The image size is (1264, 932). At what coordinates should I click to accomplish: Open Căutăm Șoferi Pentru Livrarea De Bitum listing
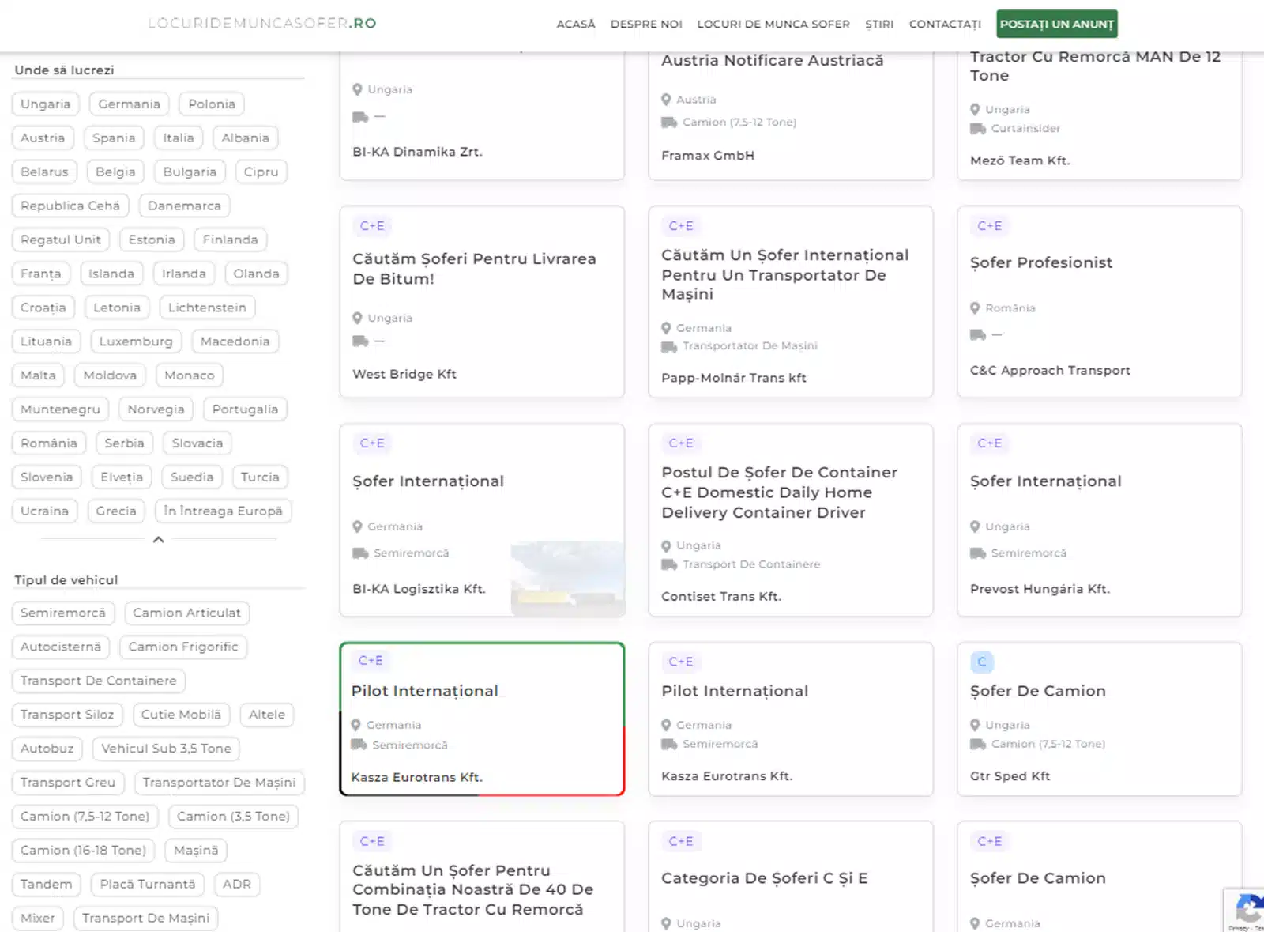474,269
